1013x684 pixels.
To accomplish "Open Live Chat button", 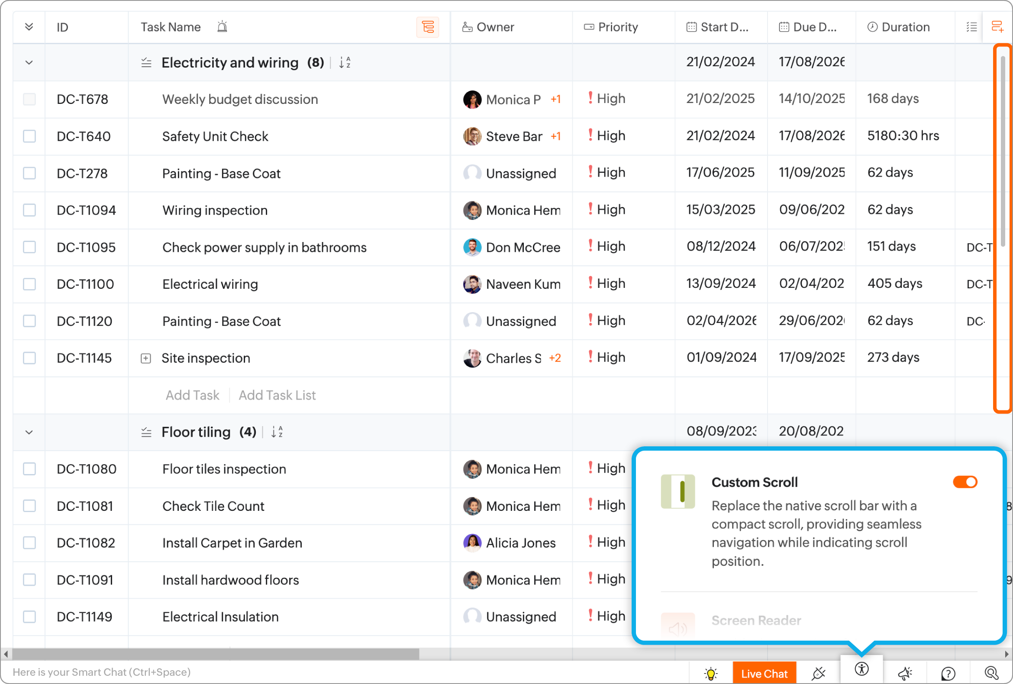I will pyautogui.click(x=764, y=674).
